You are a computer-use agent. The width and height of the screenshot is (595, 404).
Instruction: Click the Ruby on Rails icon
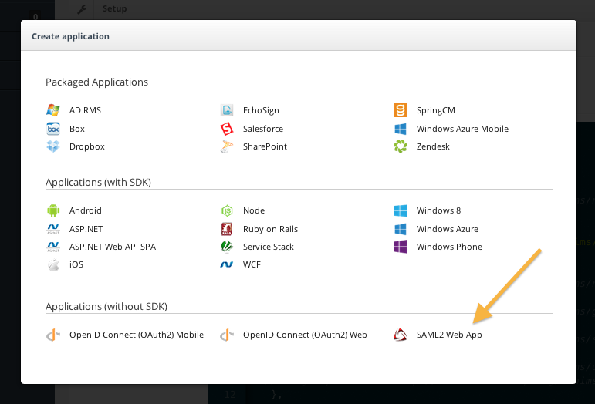tap(227, 229)
